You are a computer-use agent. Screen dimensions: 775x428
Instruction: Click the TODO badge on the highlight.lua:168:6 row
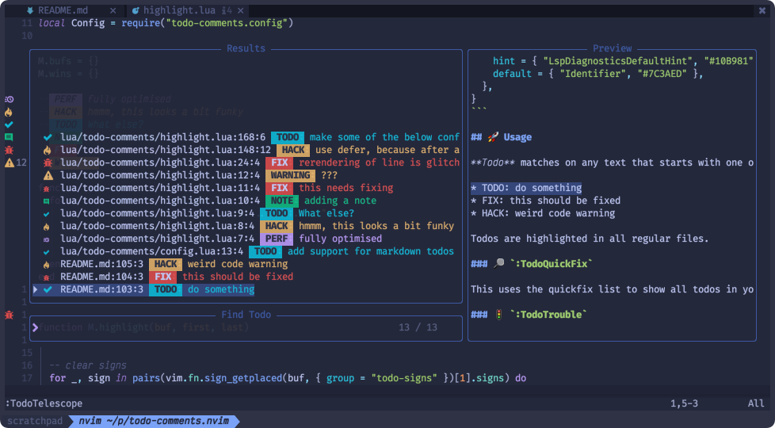tap(287, 137)
